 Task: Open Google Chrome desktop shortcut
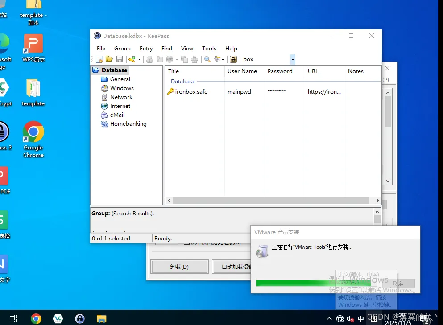(33, 140)
